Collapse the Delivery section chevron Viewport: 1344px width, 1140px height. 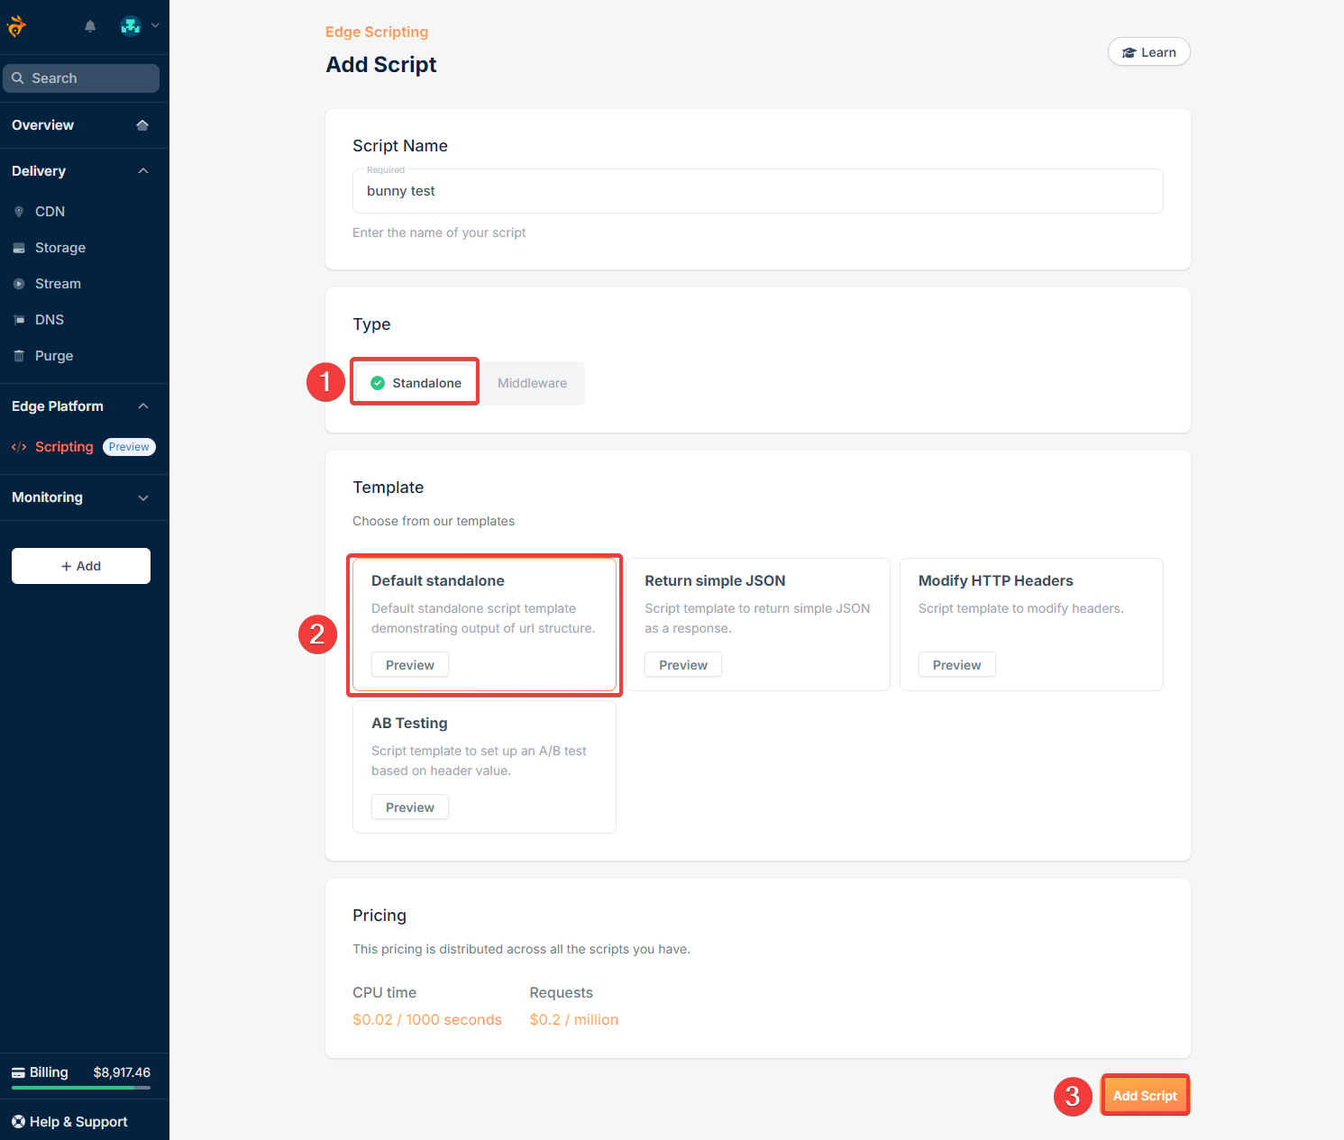tap(143, 171)
